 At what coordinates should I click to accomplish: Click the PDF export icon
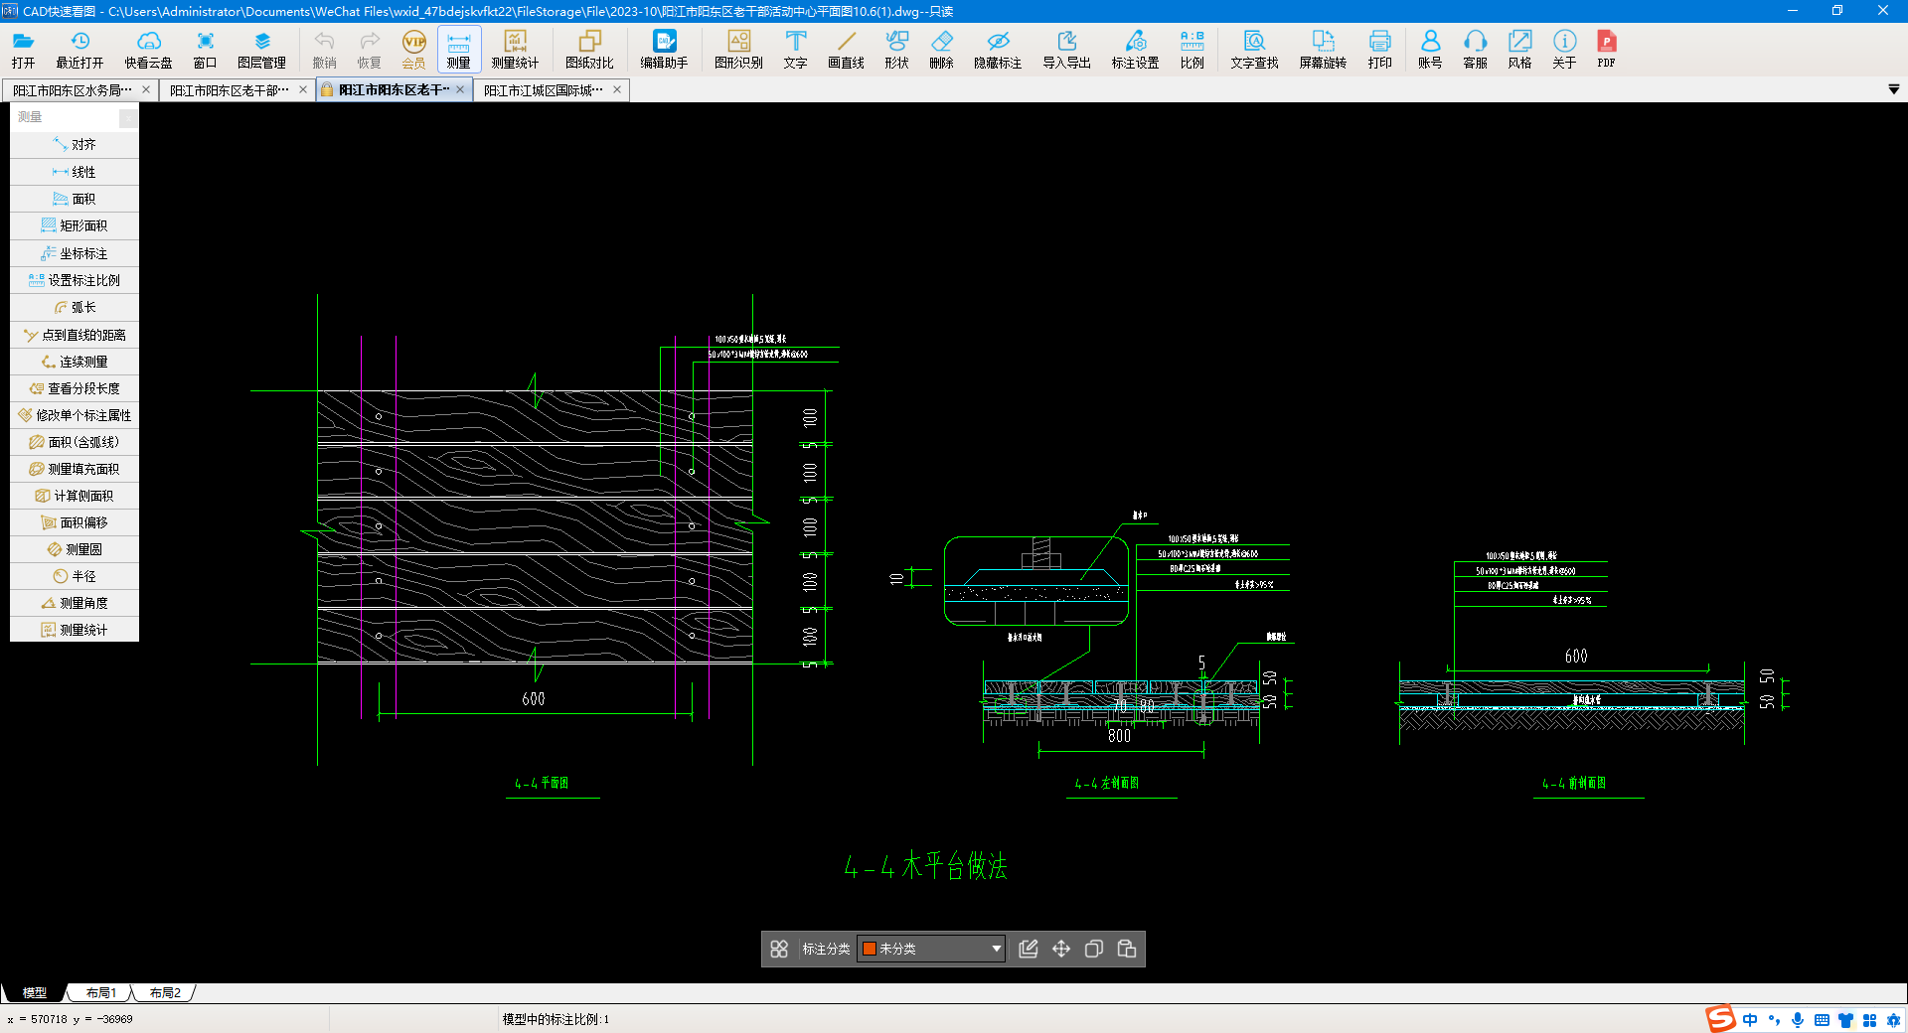click(x=1606, y=49)
